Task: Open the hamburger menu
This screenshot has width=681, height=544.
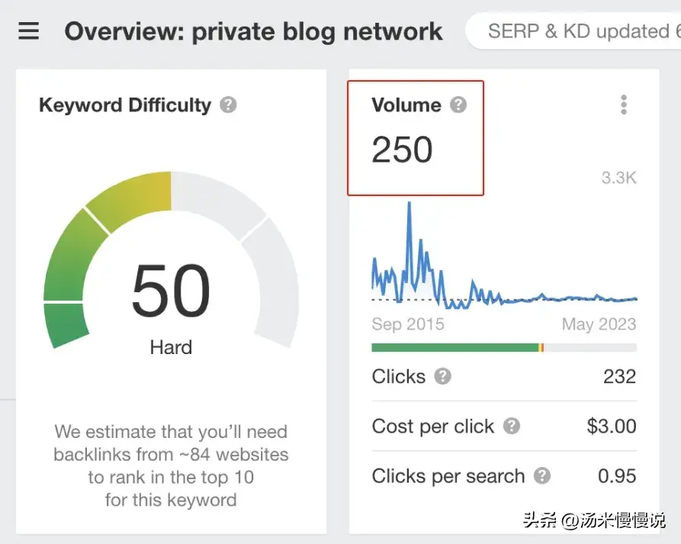Action: click(x=29, y=31)
